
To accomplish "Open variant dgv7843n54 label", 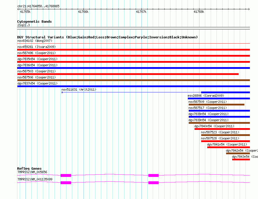I will pos(245,157).
